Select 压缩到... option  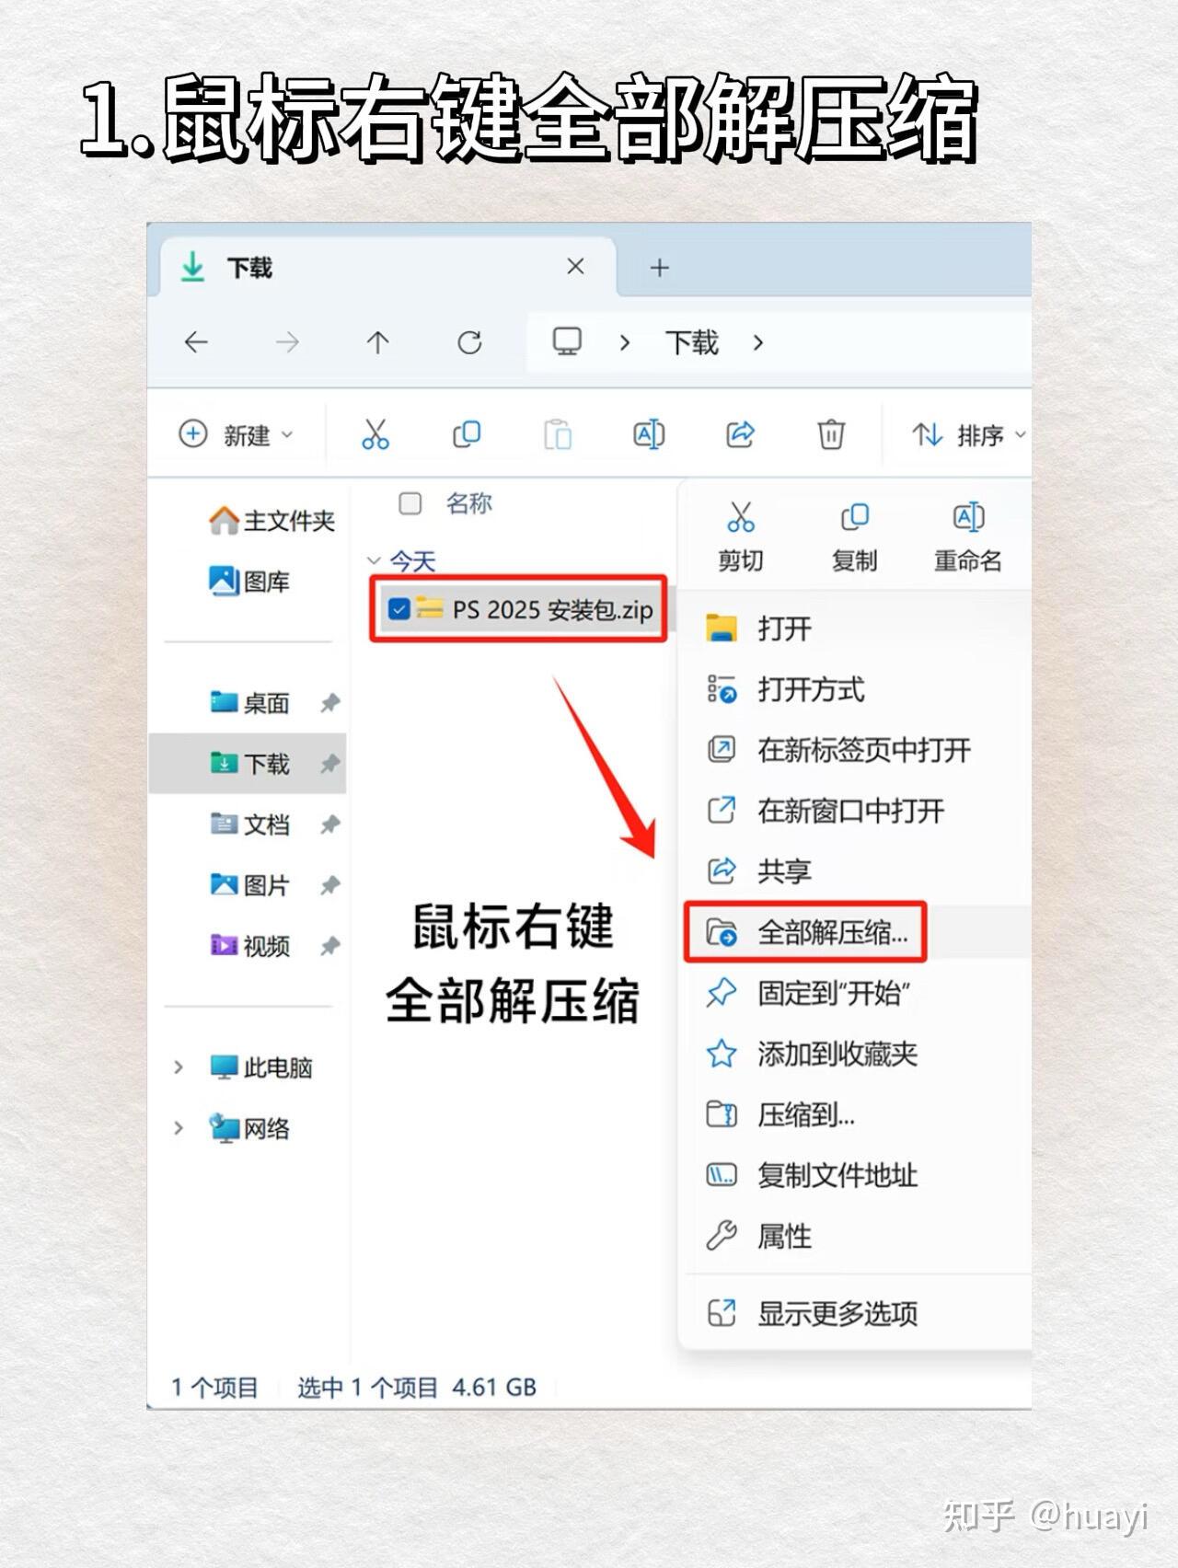(x=853, y=1115)
